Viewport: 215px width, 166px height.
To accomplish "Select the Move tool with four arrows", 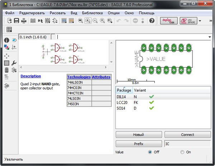I will [6, 56].
